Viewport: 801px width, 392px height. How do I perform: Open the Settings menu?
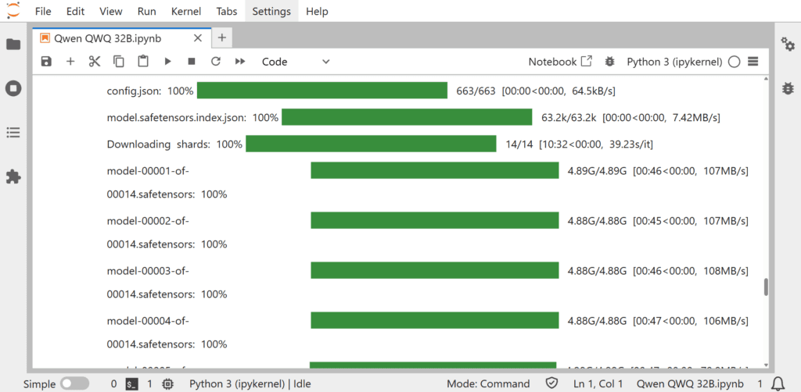pos(271,12)
